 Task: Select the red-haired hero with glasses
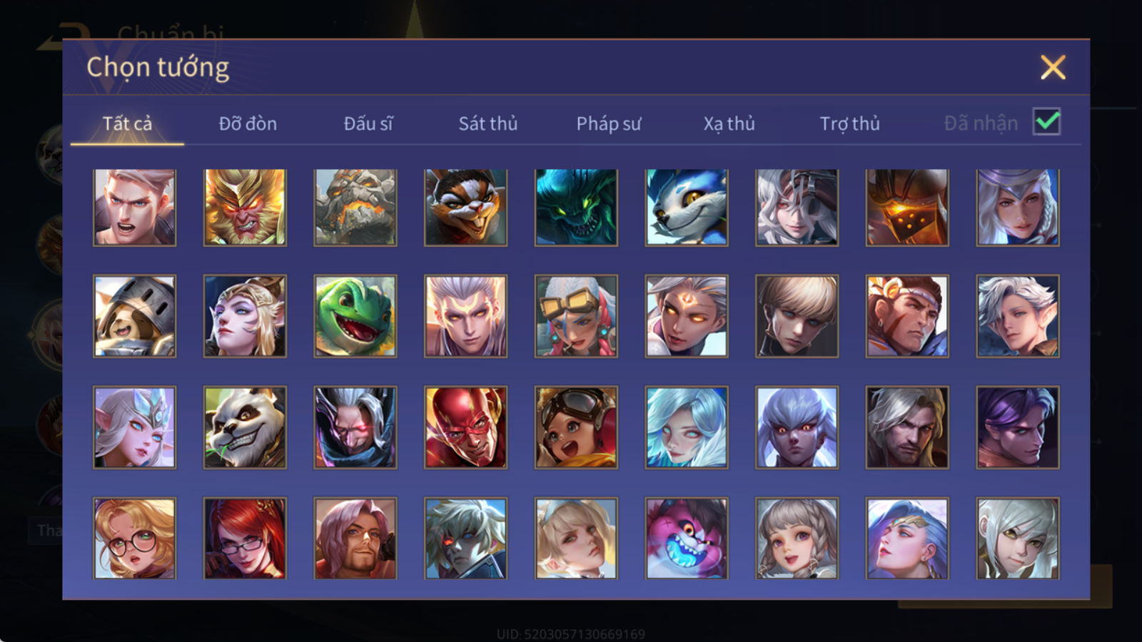[245, 538]
